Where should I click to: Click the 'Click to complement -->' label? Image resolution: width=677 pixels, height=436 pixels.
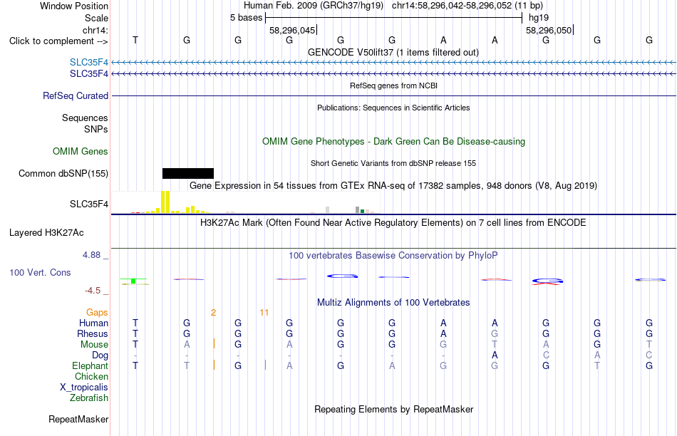point(58,41)
